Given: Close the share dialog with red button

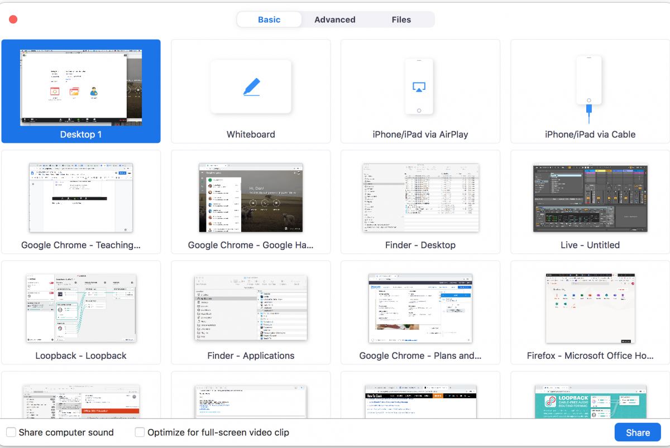Looking at the screenshot, I should pyautogui.click(x=13, y=20).
